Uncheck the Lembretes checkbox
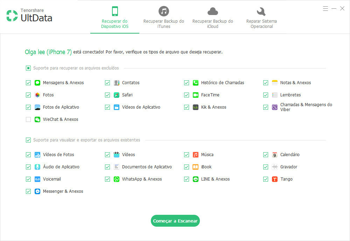 (x=266, y=95)
